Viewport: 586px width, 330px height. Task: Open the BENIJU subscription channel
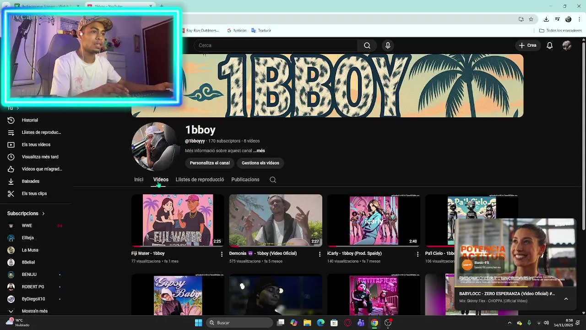[x=35, y=275]
